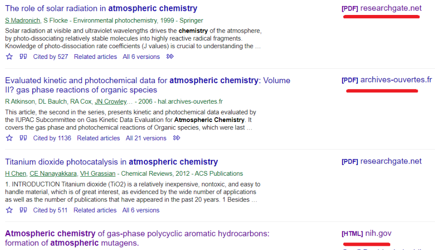
Task: Star the Evaluated kinetic and photochemical data article
Action: 9,138
